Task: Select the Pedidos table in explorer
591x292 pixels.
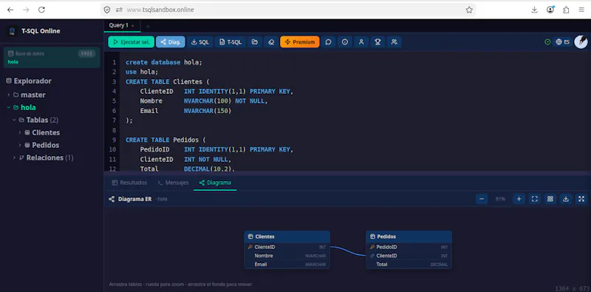Action: pos(46,145)
